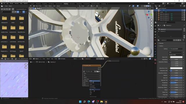Unlink the image with the X icon on node

[99, 71]
